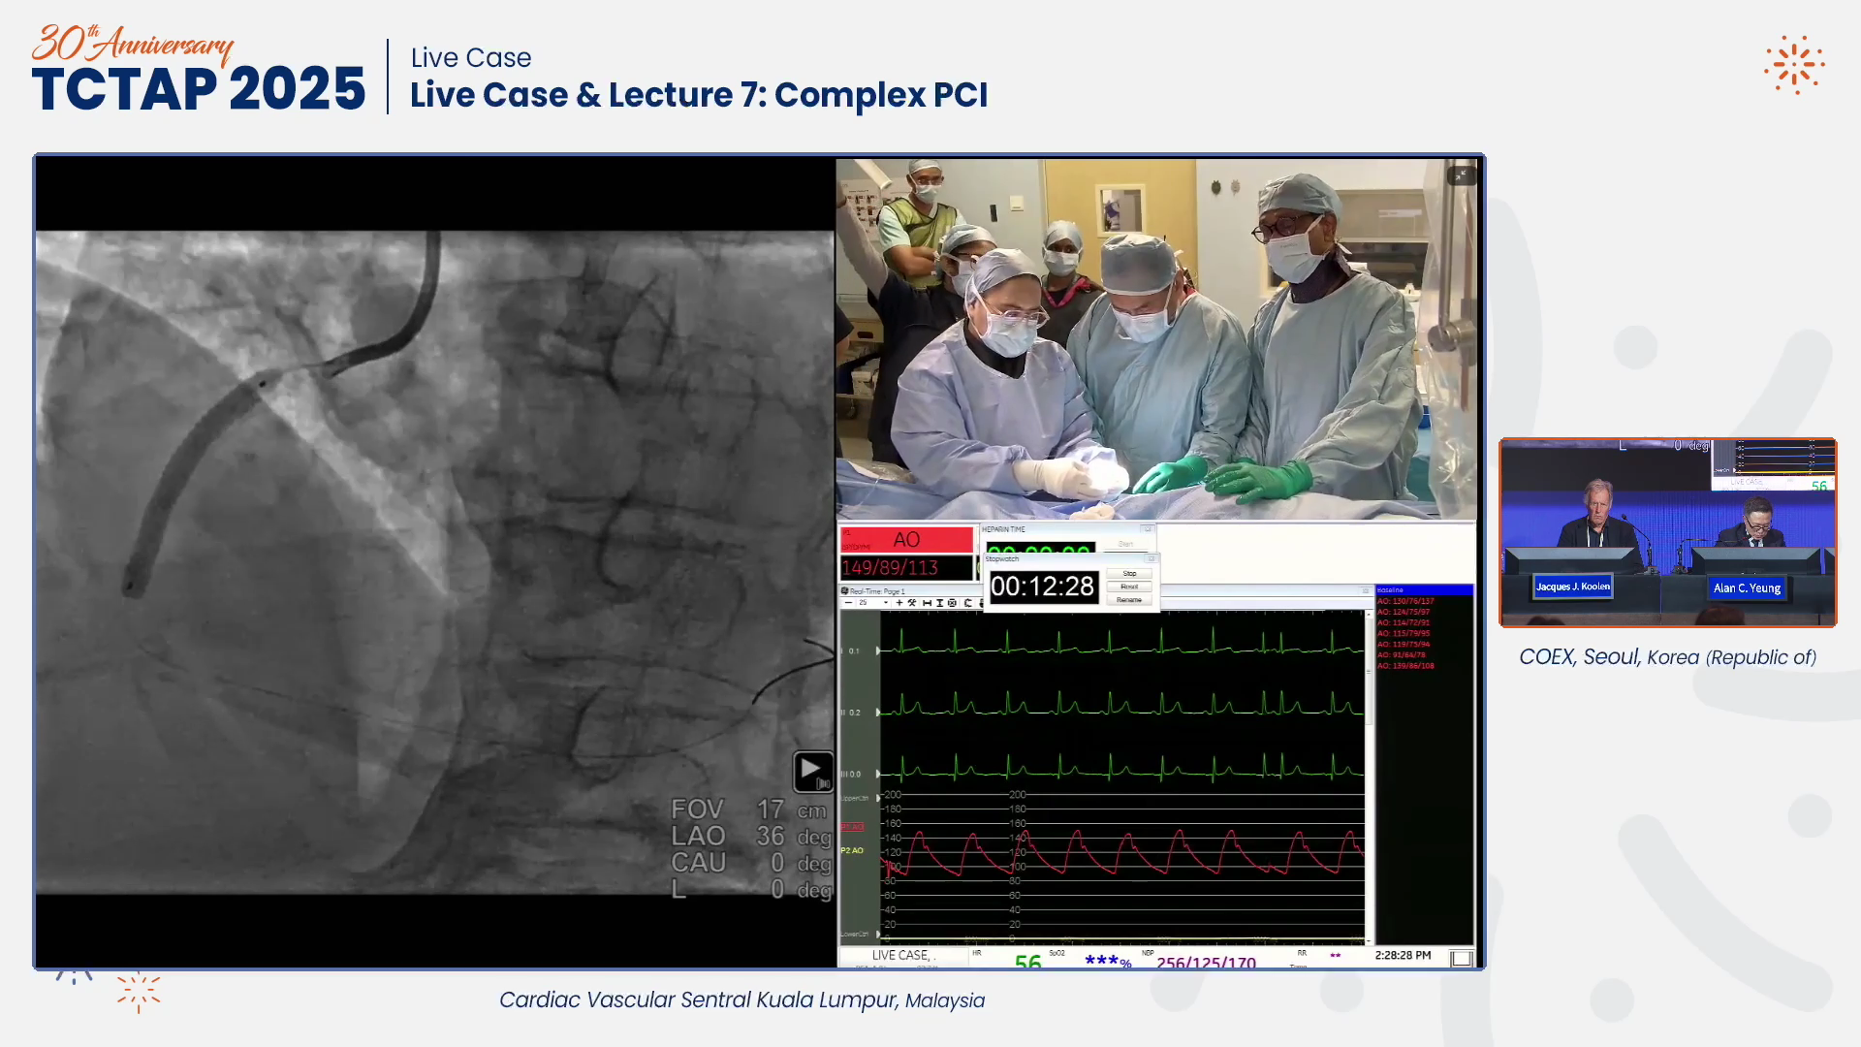Click the play button on the angiogram image
1861x1047 pixels.
pyautogui.click(x=813, y=772)
